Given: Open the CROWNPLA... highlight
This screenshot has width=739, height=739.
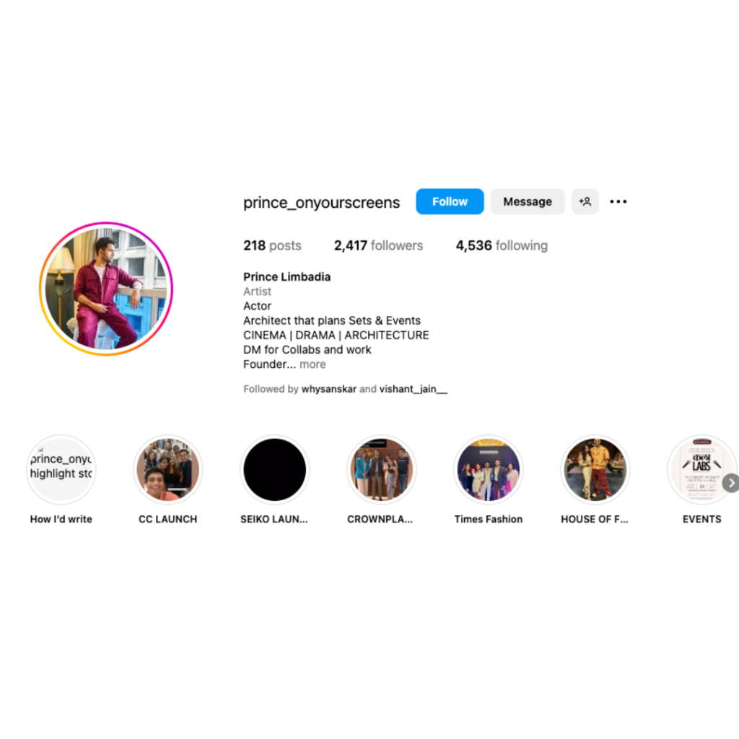Looking at the screenshot, I should (381, 469).
